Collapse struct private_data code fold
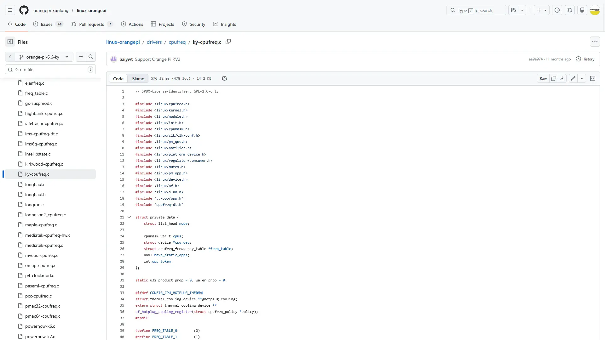Screen dimensions: 605x340 point(129,217)
